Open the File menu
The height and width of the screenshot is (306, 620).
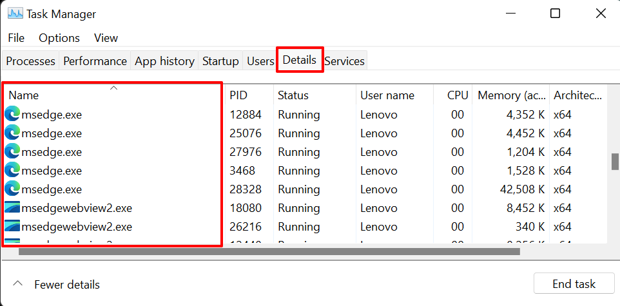click(16, 38)
